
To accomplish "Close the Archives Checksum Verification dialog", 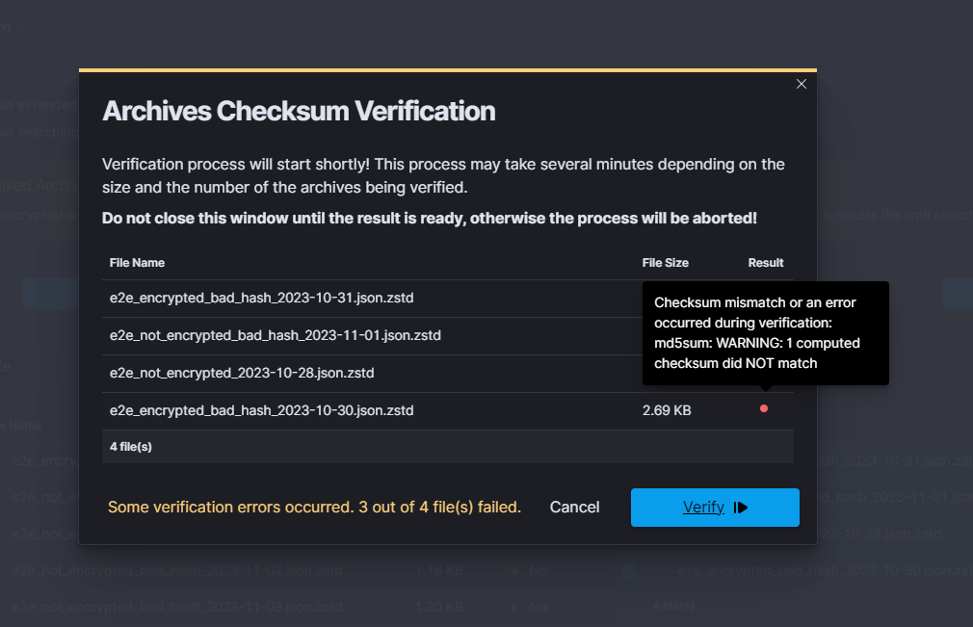I will pos(801,84).
